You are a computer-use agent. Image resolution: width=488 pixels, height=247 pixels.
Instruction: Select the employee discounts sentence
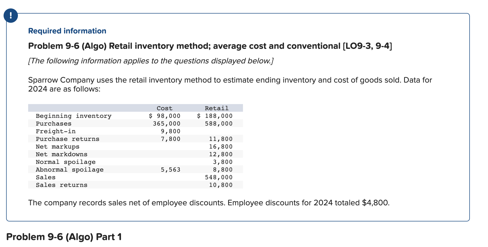coord(208,203)
